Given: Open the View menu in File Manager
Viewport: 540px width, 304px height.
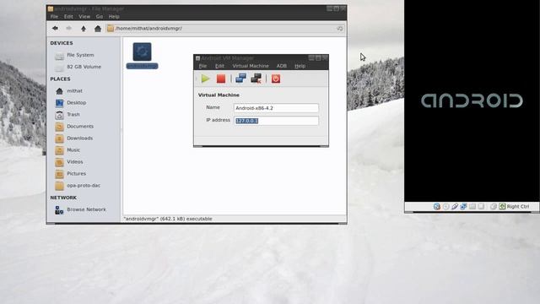Looking at the screenshot, I should pyautogui.click(x=84, y=17).
